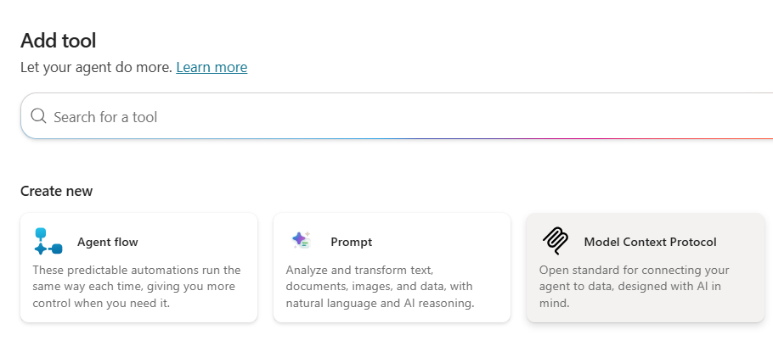
Task: Open the Learn more link
Action: click(212, 67)
